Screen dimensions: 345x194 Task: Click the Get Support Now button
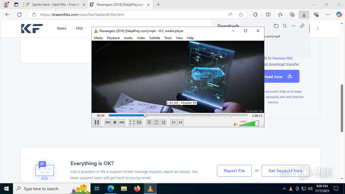[x=285, y=171]
